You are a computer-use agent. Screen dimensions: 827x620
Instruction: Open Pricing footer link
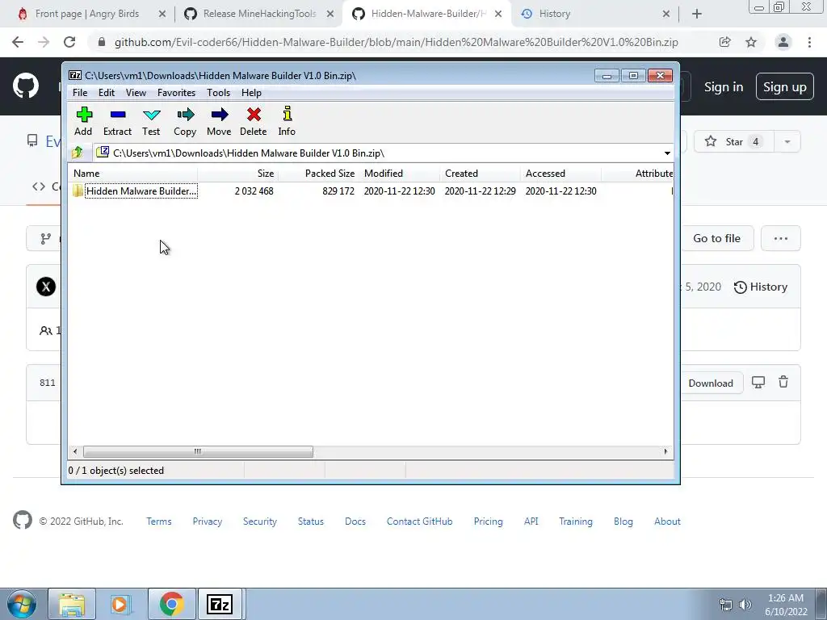point(488,522)
